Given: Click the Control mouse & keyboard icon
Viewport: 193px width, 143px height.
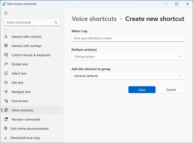Looking at the screenshot, I should pos(6,55).
